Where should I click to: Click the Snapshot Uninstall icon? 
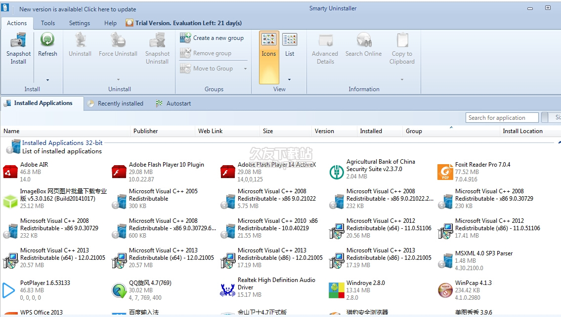(x=157, y=40)
